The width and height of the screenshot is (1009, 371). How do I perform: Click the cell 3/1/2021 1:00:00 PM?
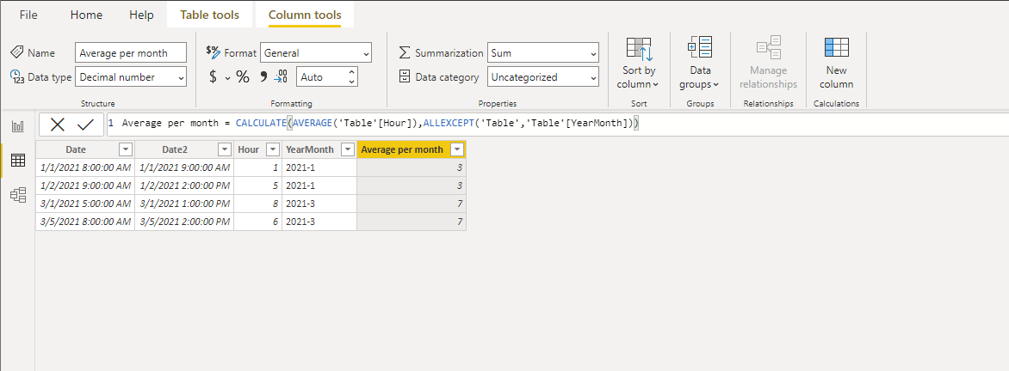click(184, 204)
